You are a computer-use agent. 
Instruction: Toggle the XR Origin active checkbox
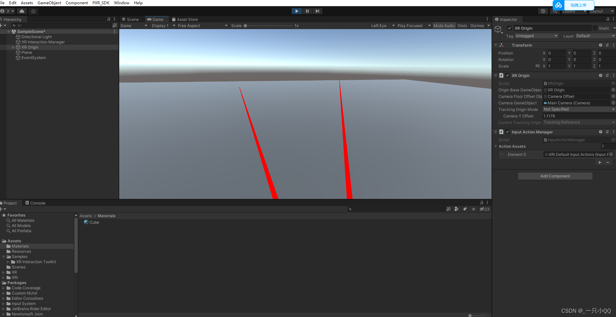(x=509, y=28)
